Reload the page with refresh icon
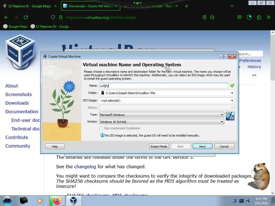The image size is (275, 206). point(26,17)
